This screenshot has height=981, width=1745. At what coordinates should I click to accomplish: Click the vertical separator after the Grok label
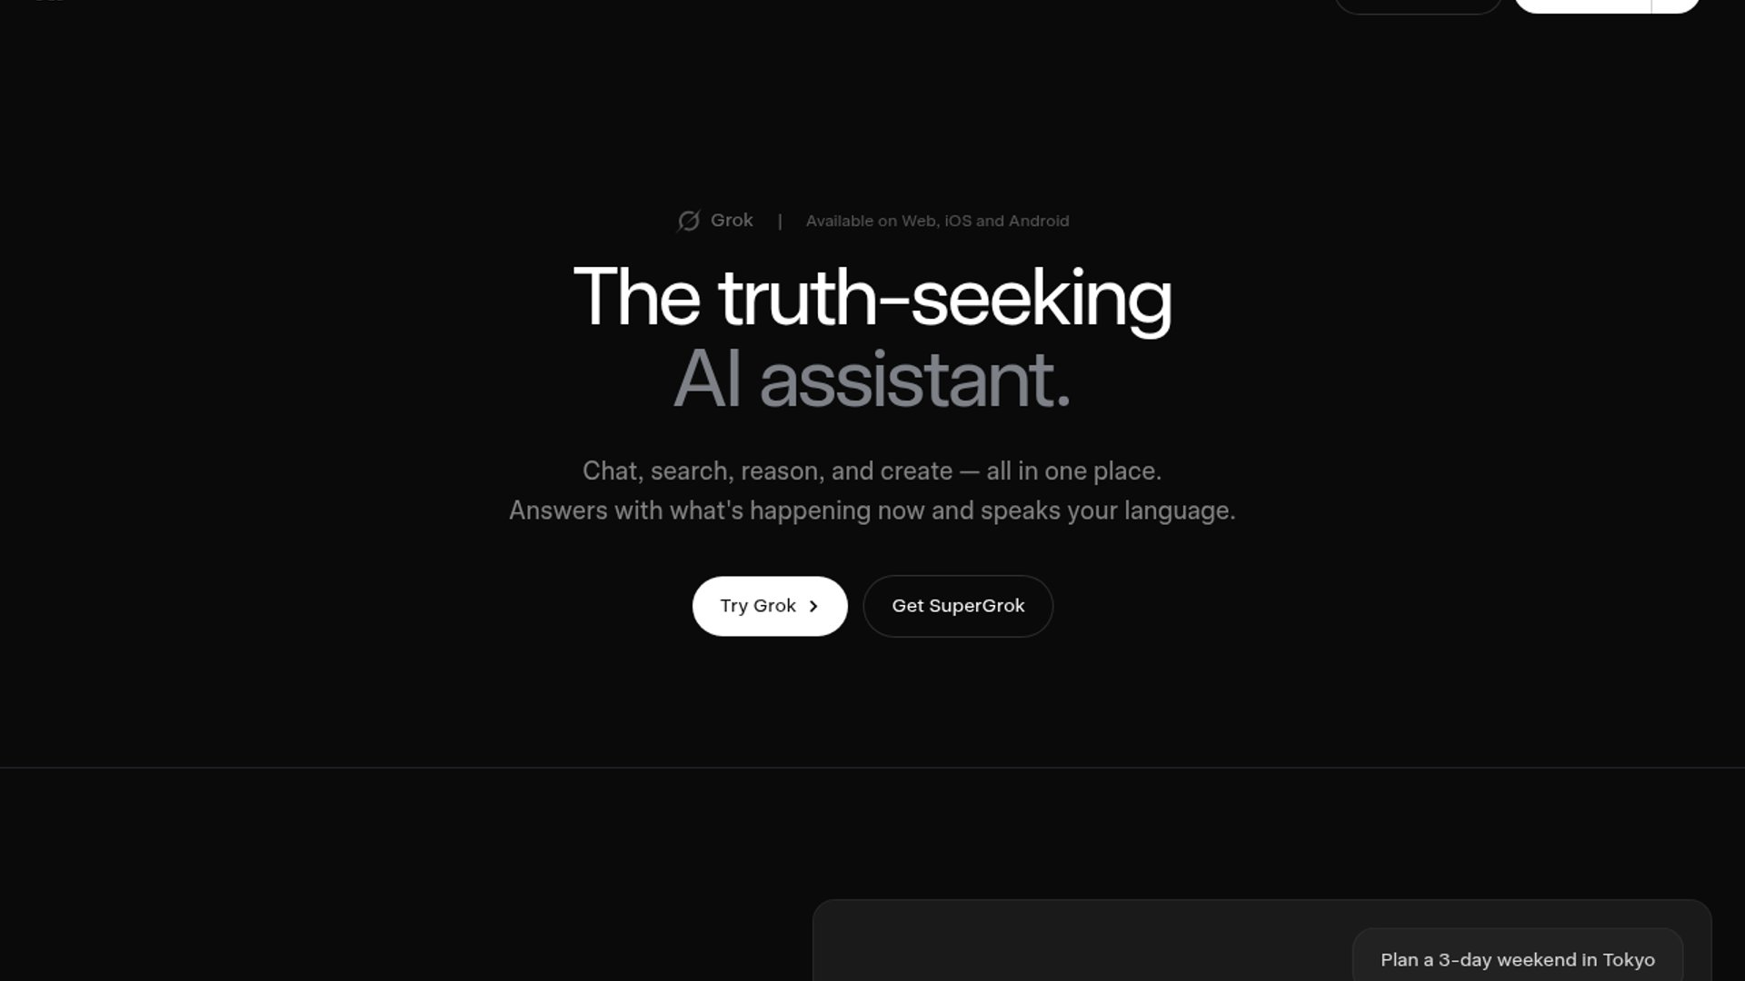point(780,221)
